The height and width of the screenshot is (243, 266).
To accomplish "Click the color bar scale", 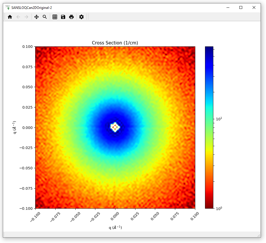I will click(209, 128).
